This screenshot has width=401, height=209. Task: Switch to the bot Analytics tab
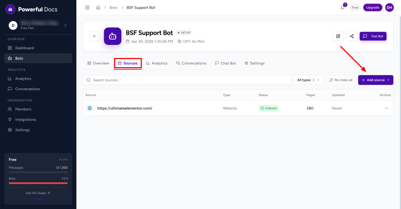[157, 63]
